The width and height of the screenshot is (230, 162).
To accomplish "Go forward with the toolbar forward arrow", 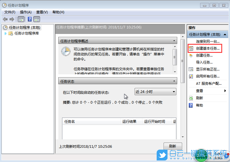I will [12, 19].
